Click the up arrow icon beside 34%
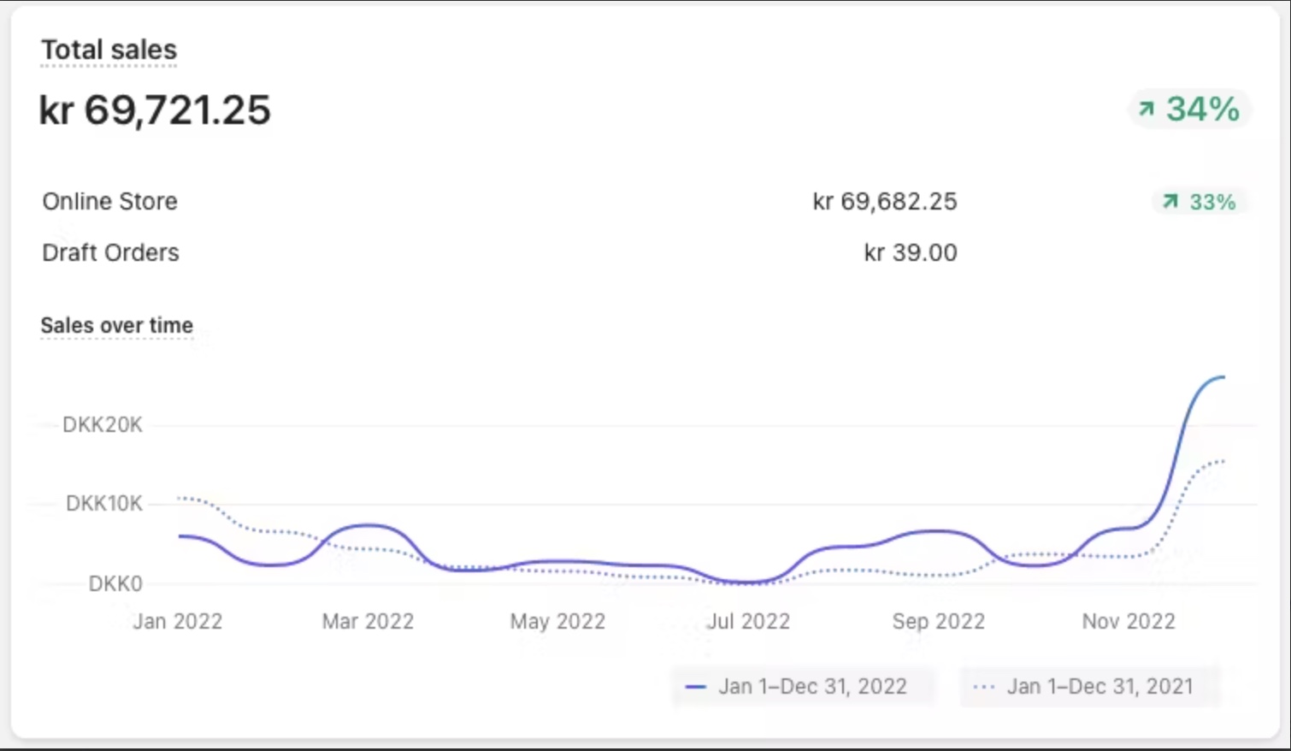 [1147, 109]
